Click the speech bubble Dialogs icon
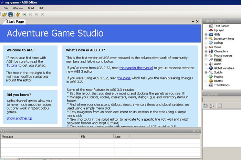241x160 pixels. click(211, 43)
